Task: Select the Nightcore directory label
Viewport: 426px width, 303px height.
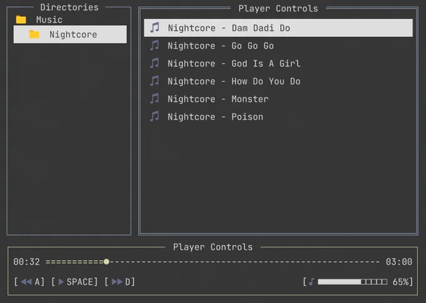Action: click(73, 34)
